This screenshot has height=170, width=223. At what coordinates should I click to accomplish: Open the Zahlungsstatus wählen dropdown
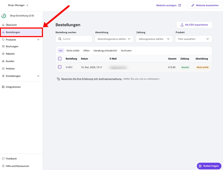(154, 39)
